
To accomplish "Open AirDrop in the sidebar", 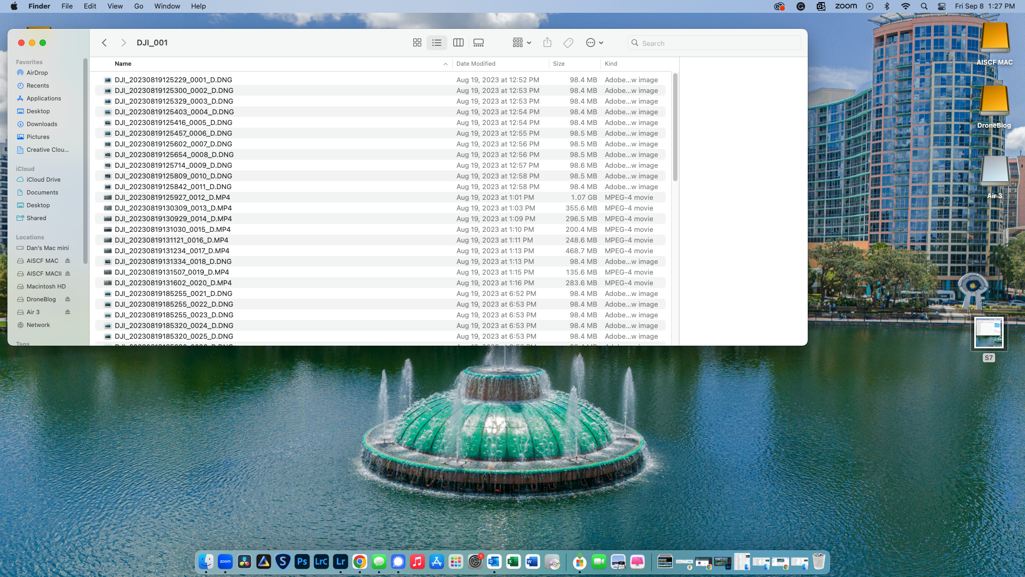I will (37, 73).
